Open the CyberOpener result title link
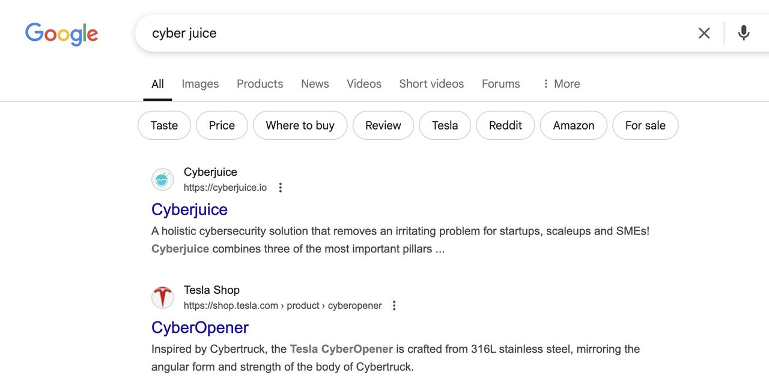This screenshot has width=769, height=388. coord(199,327)
